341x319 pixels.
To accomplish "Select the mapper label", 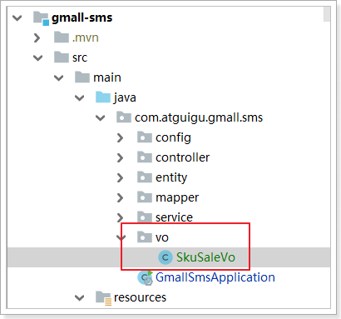I will point(177,198).
